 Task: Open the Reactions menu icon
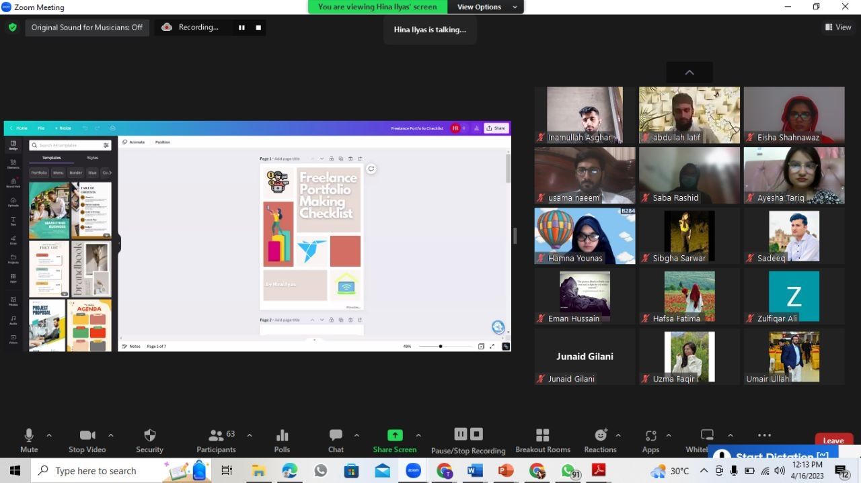(x=600, y=436)
